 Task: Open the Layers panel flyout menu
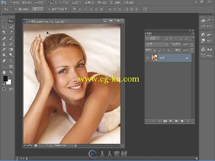pos(193,34)
